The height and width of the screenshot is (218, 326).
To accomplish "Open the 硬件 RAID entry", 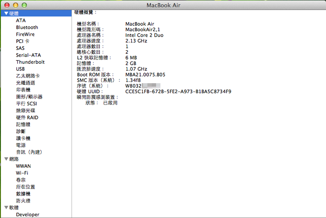I will (27, 118).
